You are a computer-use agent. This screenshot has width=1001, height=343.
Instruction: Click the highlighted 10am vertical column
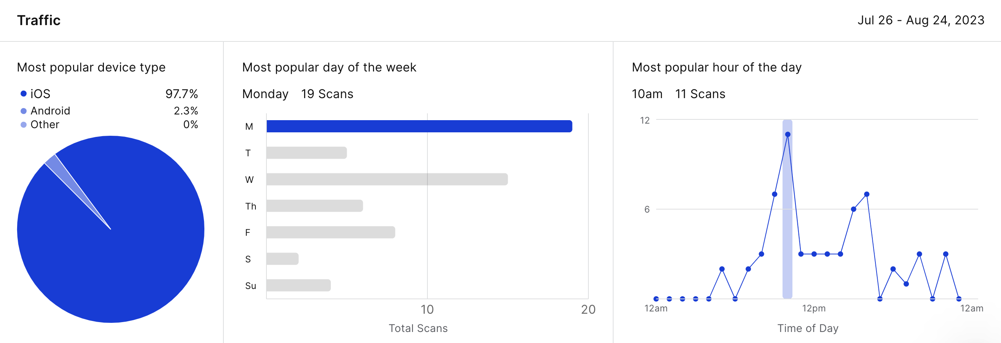(787, 233)
